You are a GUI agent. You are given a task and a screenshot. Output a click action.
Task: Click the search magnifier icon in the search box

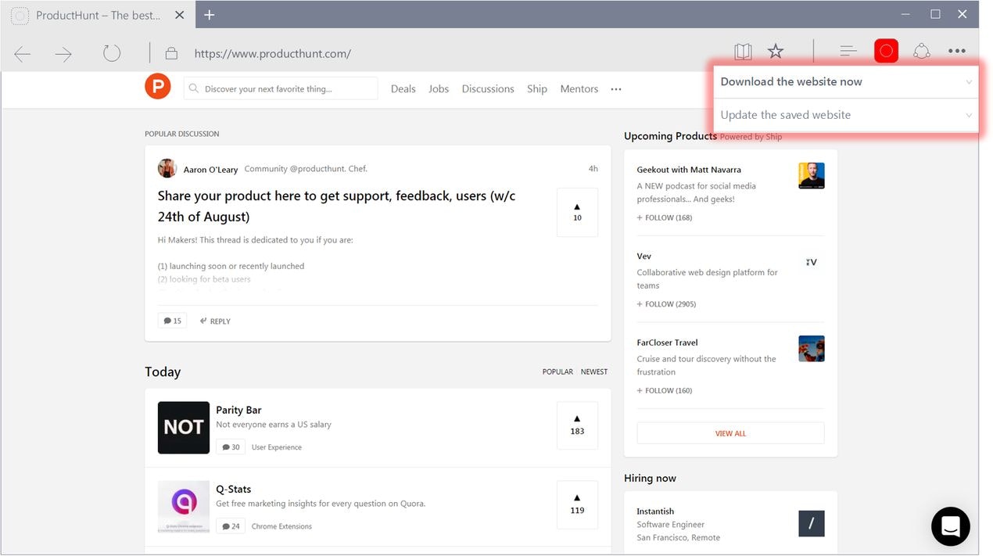point(195,89)
